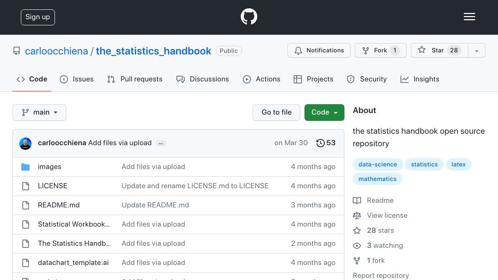The width and height of the screenshot is (498, 280).
Task: Open the datachart_template.ai file
Action: tap(73, 262)
